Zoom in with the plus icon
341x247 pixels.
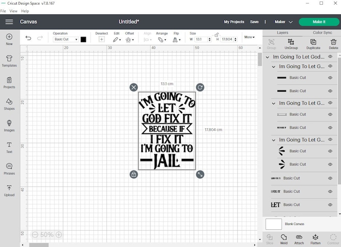pos(59,235)
